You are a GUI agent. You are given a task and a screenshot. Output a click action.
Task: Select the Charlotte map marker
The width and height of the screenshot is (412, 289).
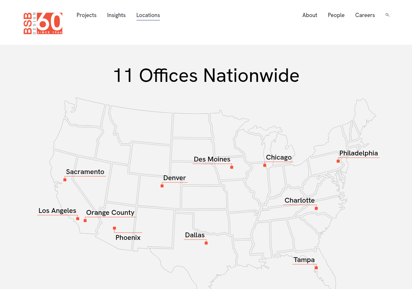[315, 208]
